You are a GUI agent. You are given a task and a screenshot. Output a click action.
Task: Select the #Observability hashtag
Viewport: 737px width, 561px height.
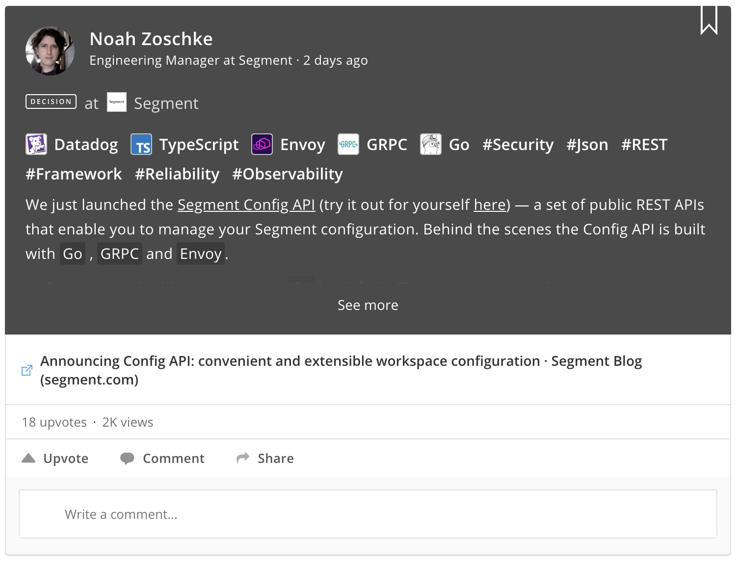point(288,174)
